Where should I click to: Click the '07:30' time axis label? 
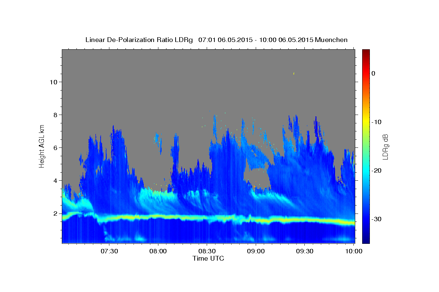109,251
